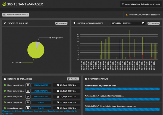Click refresh arrows icon in Historial de Operaciones Actualizar
This screenshot has height=115, width=163.
point(69,79)
